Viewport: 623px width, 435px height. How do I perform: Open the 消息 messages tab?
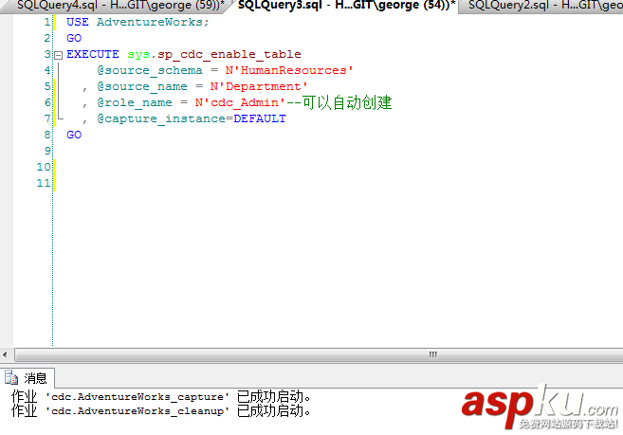[x=27, y=378]
